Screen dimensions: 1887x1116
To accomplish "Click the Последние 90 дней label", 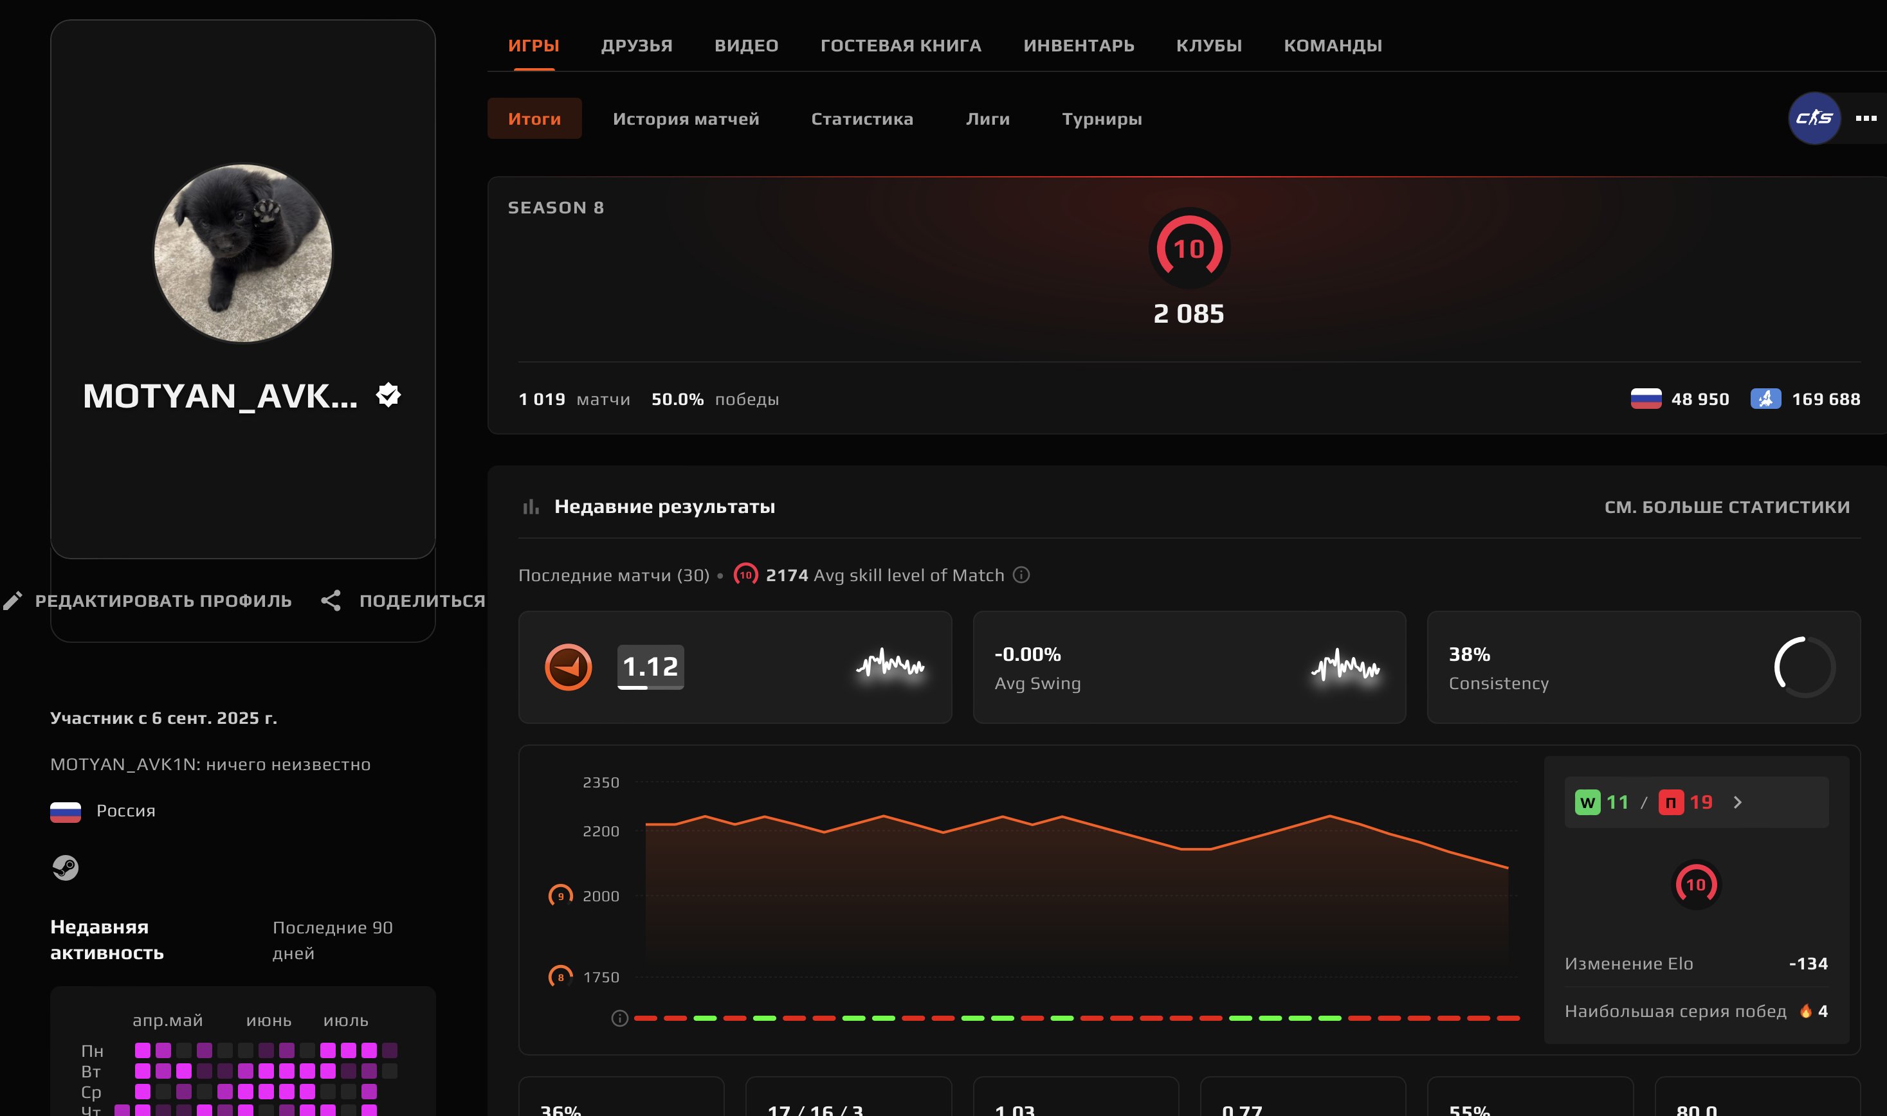I will point(333,940).
